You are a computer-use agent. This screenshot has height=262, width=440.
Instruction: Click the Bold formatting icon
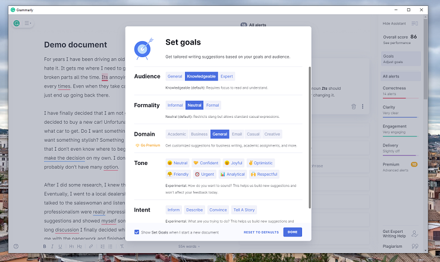[x=45, y=247]
